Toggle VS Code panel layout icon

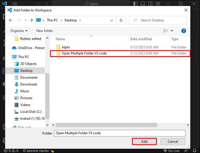click(143, 4)
